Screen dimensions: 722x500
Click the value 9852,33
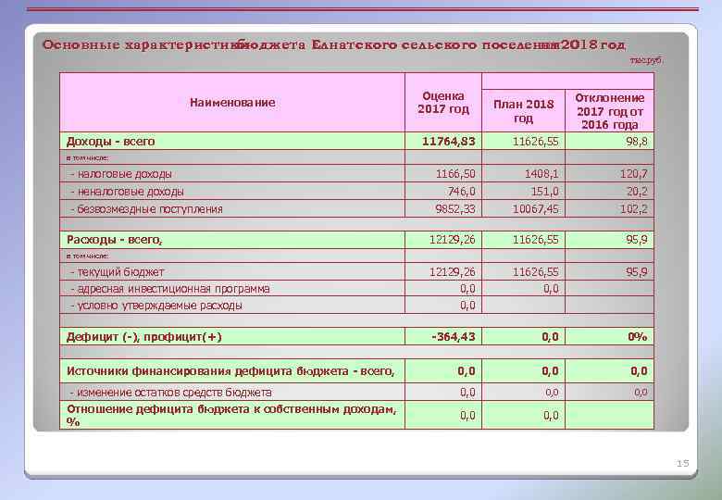(x=455, y=209)
